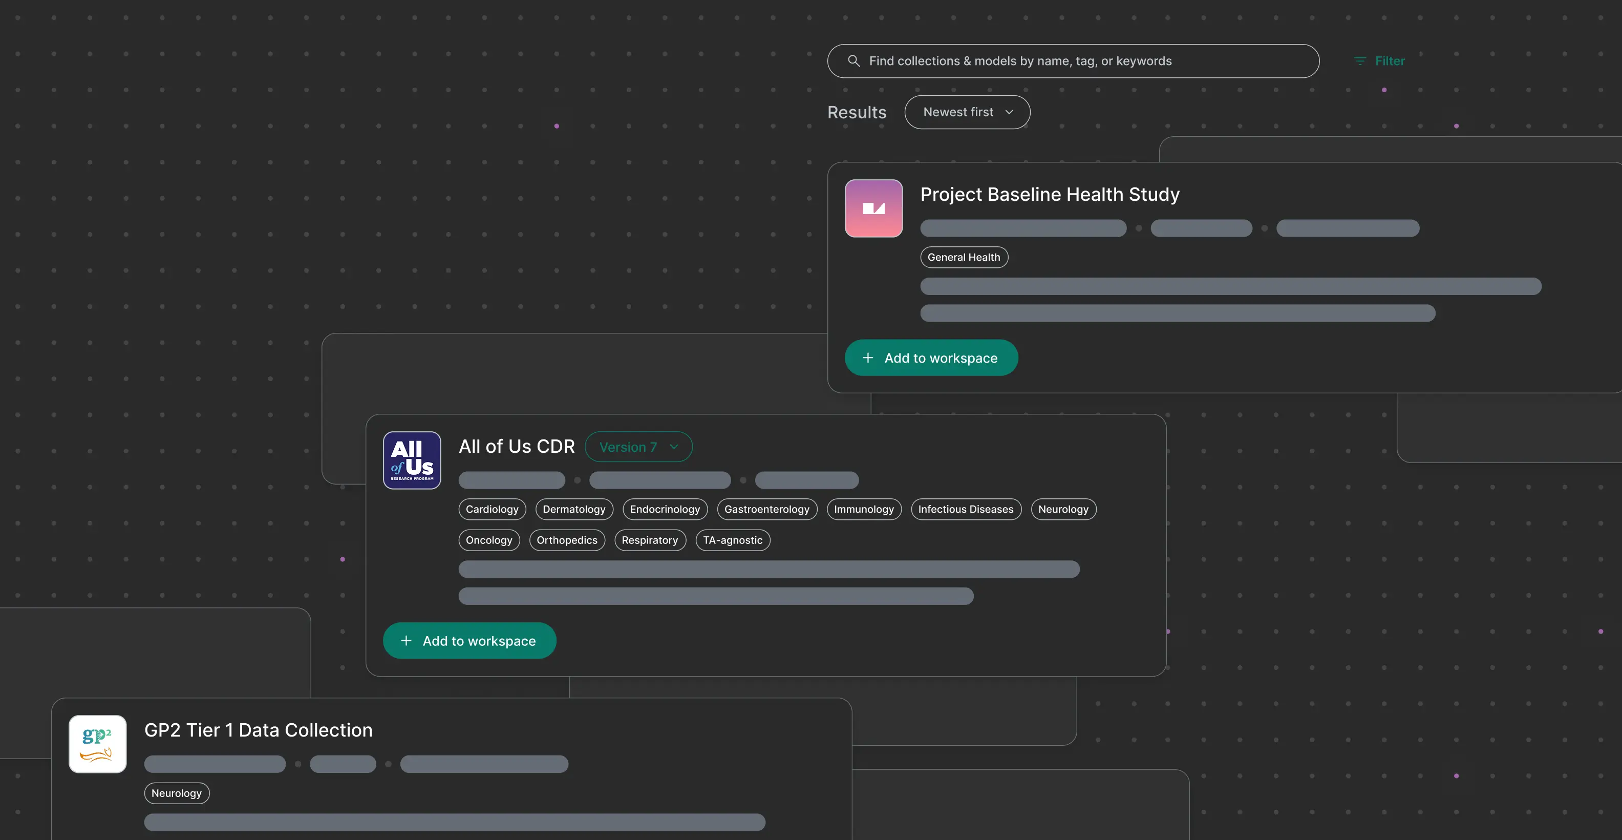Select the Cardiology tag
The image size is (1622, 840).
click(492, 509)
